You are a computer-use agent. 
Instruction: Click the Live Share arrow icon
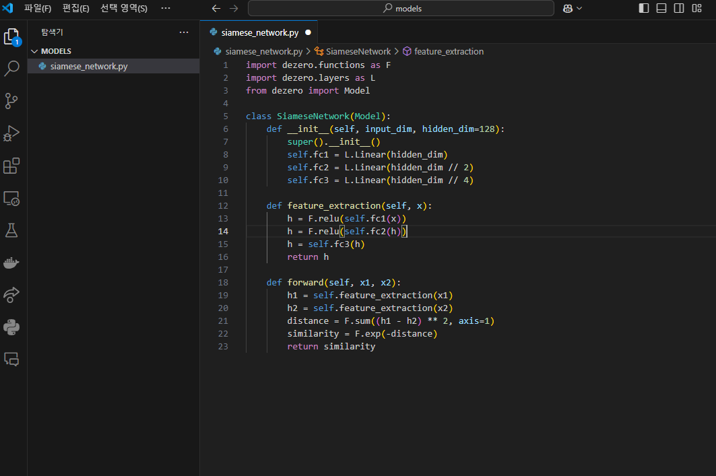pyautogui.click(x=12, y=295)
